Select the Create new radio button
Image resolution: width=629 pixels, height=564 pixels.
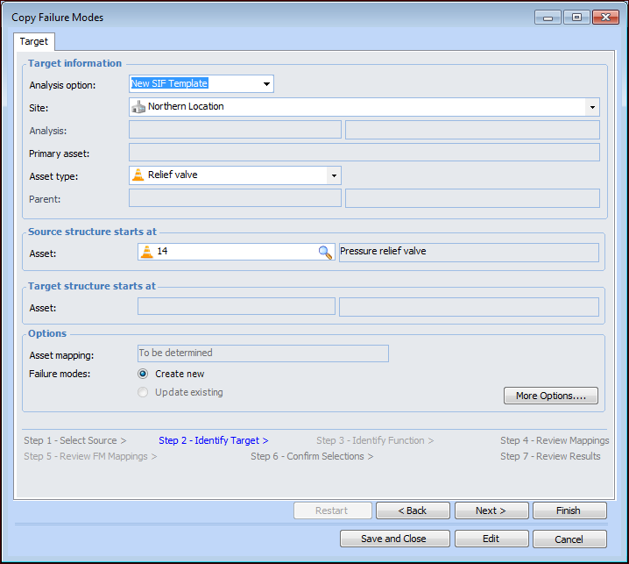[x=144, y=374]
